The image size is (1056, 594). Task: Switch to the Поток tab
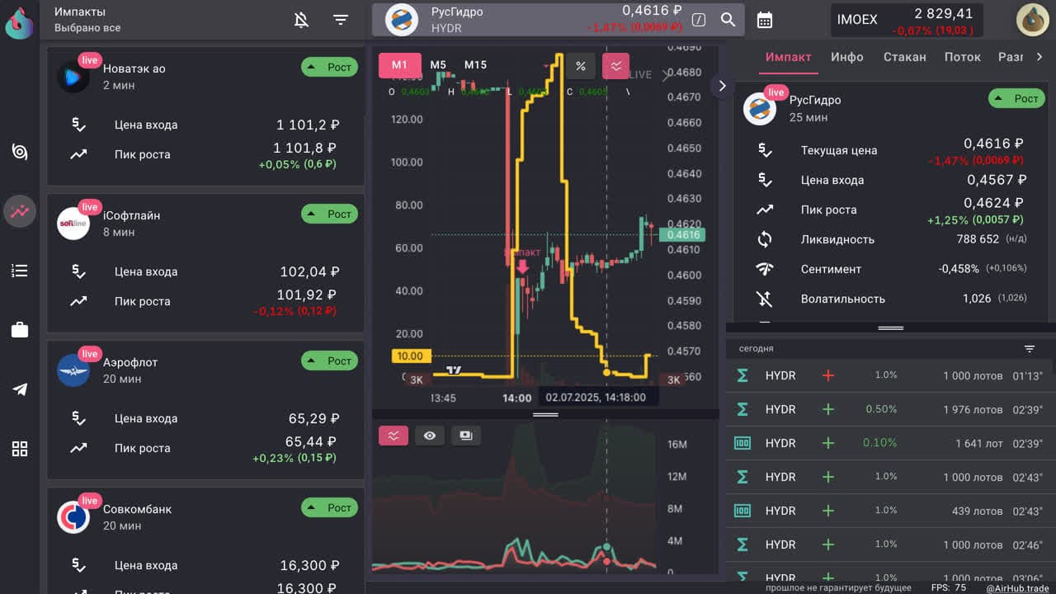(x=962, y=57)
